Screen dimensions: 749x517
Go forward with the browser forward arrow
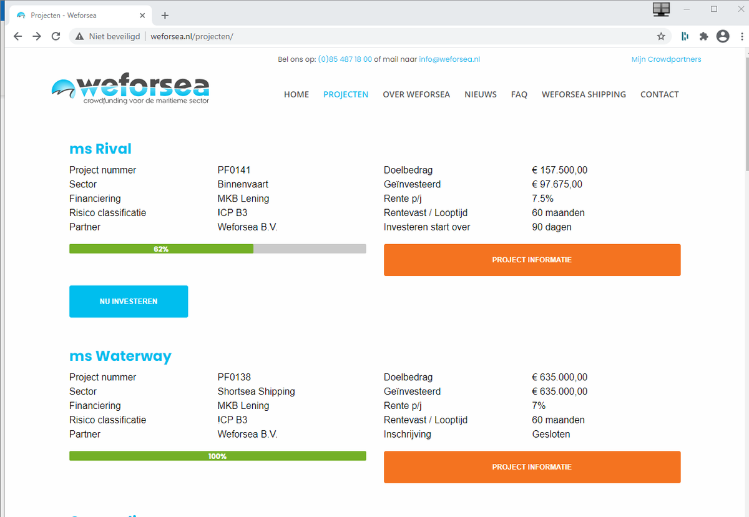pos(37,36)
